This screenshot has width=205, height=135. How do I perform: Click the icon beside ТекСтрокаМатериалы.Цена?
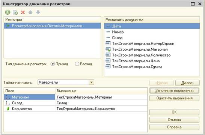[108, 61]
